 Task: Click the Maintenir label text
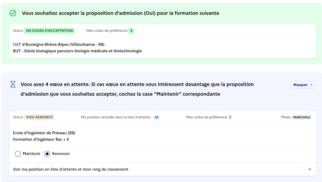(31, 154)
